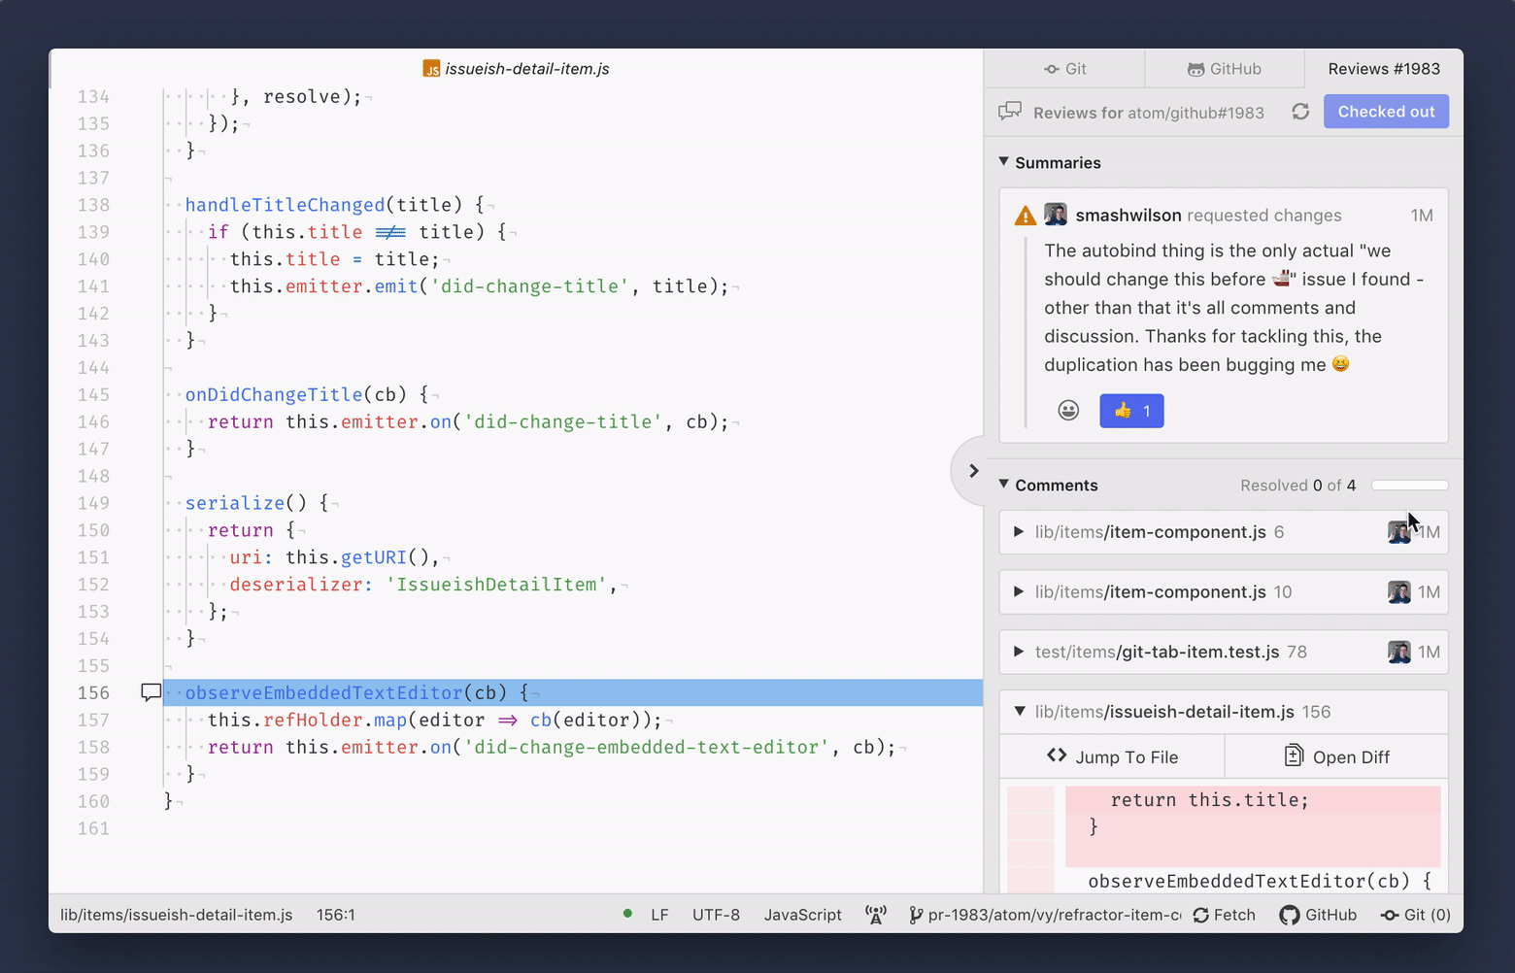Change the UTF-8 encoding selector
The image size is (1515, 973).
[x=716, y=915]
